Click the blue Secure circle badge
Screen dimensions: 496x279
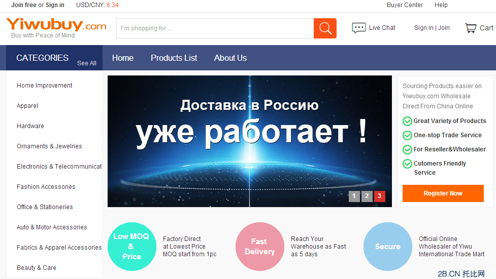click(387, 247)
